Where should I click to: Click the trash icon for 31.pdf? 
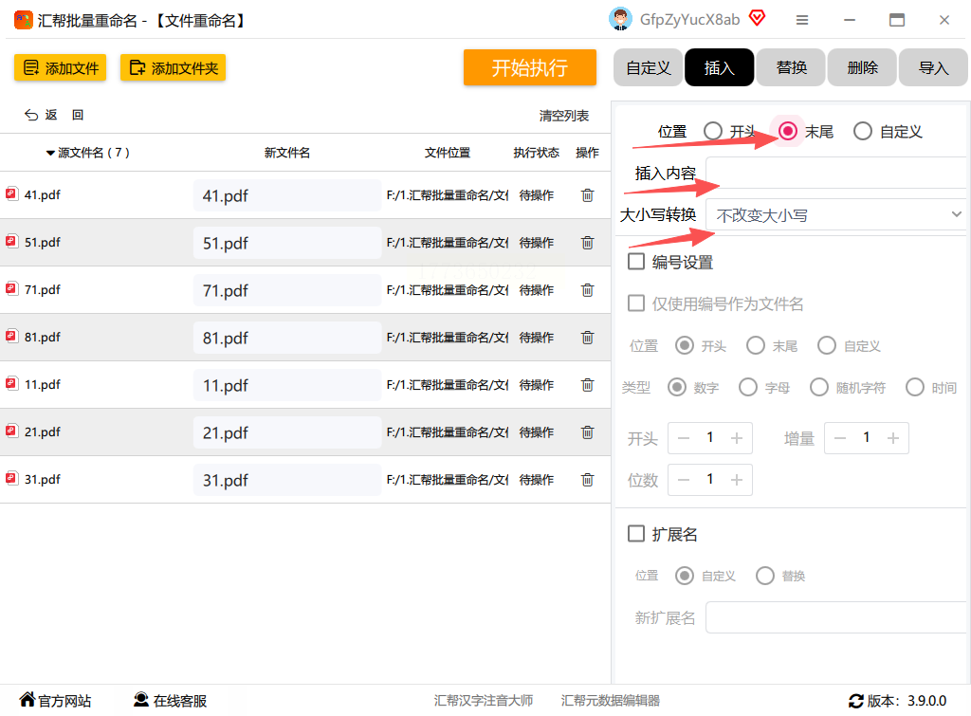587,480
